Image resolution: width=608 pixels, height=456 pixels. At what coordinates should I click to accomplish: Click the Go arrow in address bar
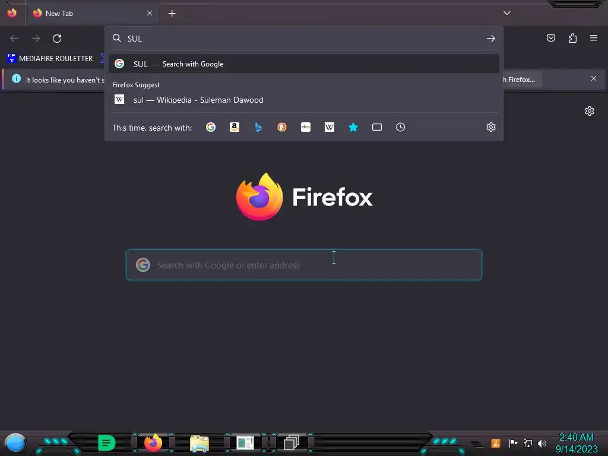click(x=491, y=39)
